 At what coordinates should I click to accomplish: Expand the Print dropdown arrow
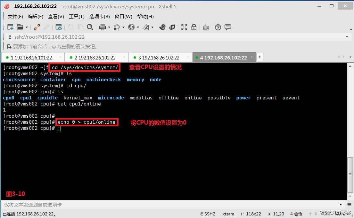pyautogui.click(x=109, y=27)
